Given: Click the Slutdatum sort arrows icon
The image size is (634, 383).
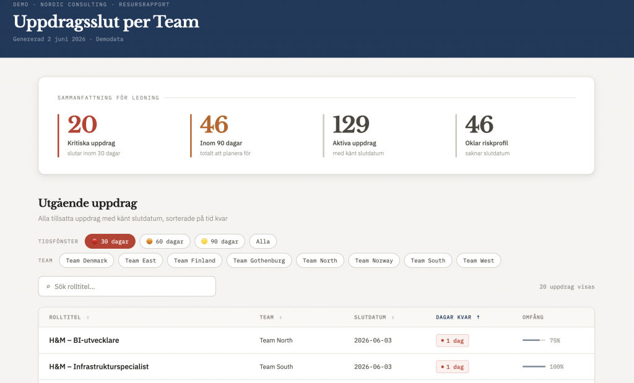Looking at the screenshot, I should 393,317.
